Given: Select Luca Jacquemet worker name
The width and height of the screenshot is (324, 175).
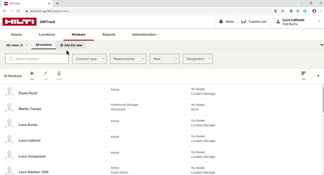Looking at the screenshot, I should coord(32,156).
